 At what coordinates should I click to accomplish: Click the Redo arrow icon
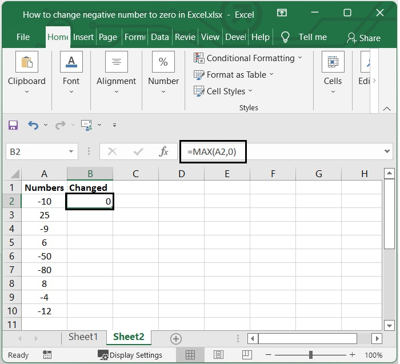tap(61, 125)
